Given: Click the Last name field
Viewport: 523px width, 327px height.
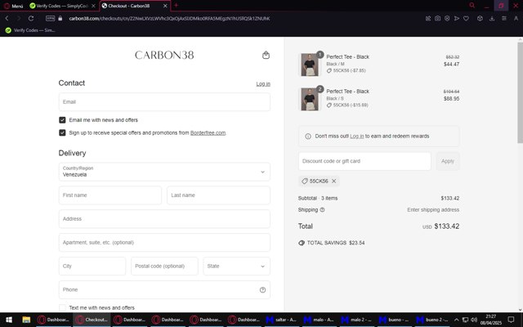Looking at the screenshot, I should click(x=218, y=195).
